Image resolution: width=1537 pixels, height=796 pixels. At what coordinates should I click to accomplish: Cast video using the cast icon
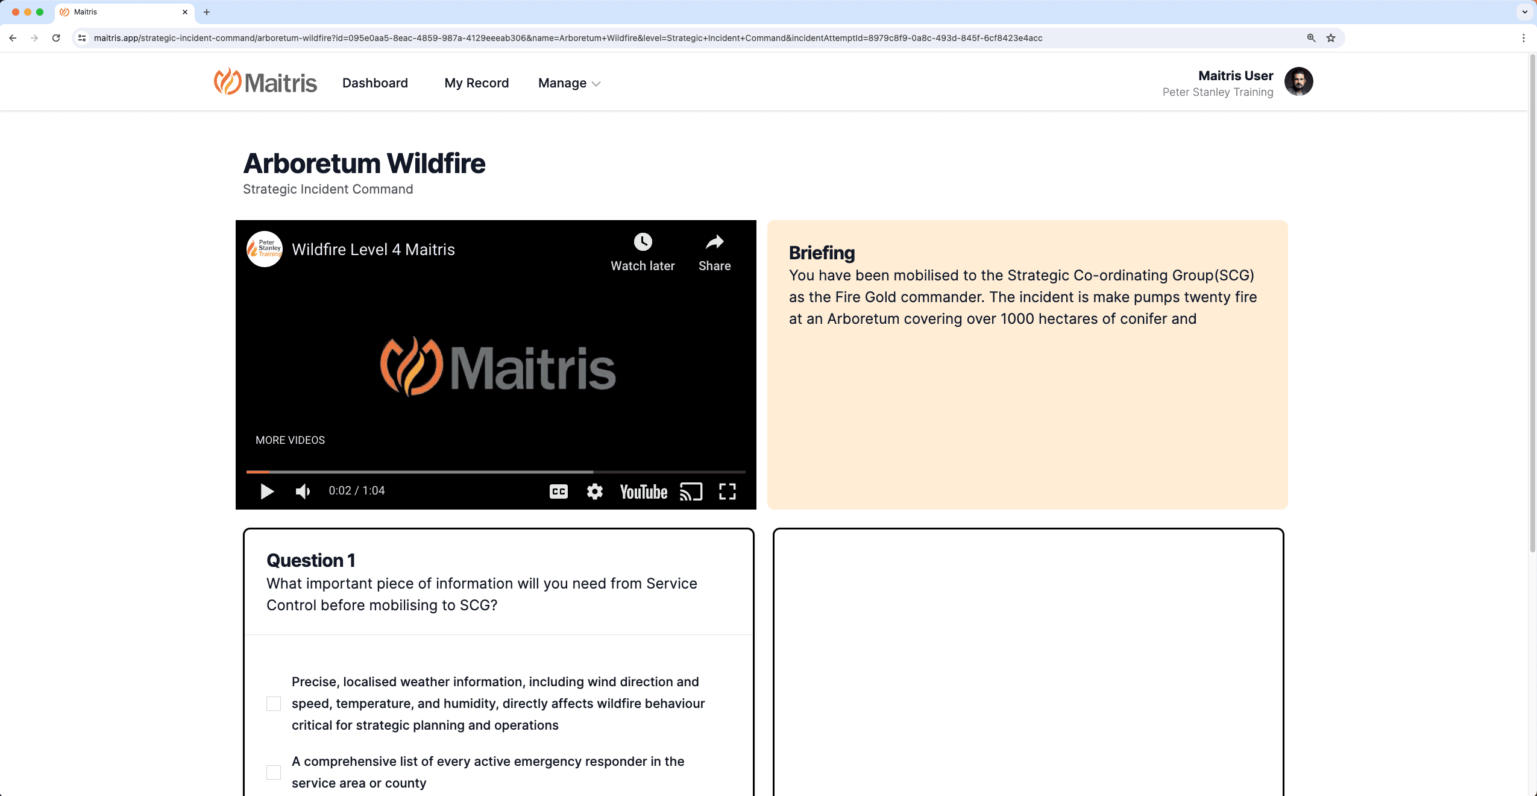tap(691, 491)
